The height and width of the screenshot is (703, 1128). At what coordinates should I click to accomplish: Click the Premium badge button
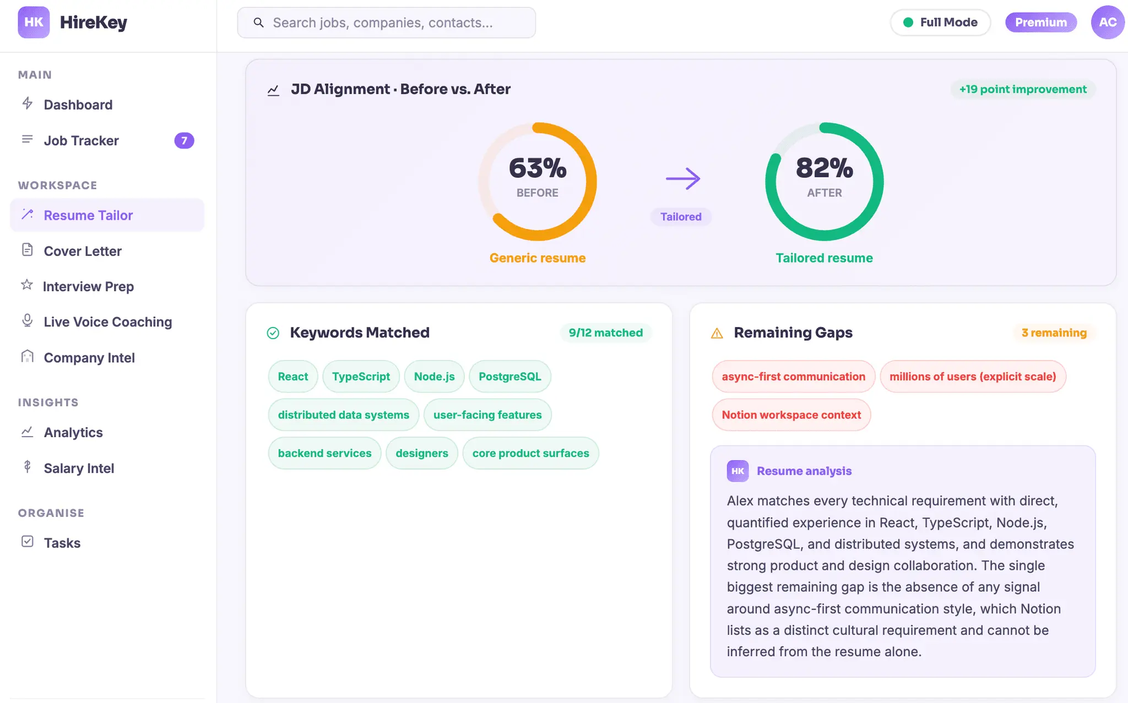coord(1041,23)
